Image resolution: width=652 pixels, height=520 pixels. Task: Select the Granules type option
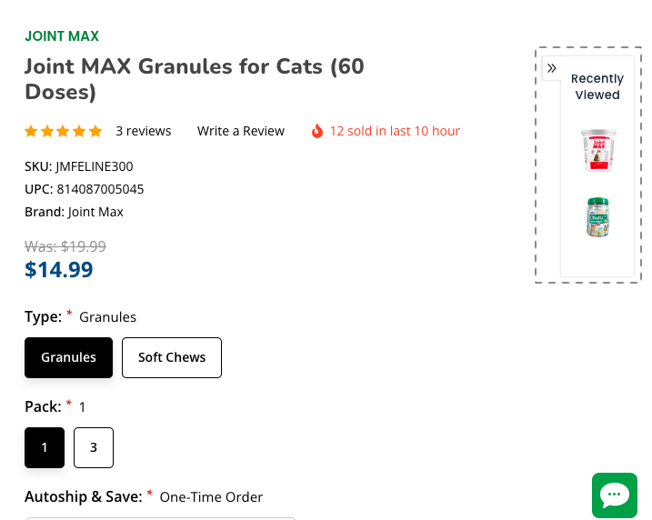pos(68,357)
